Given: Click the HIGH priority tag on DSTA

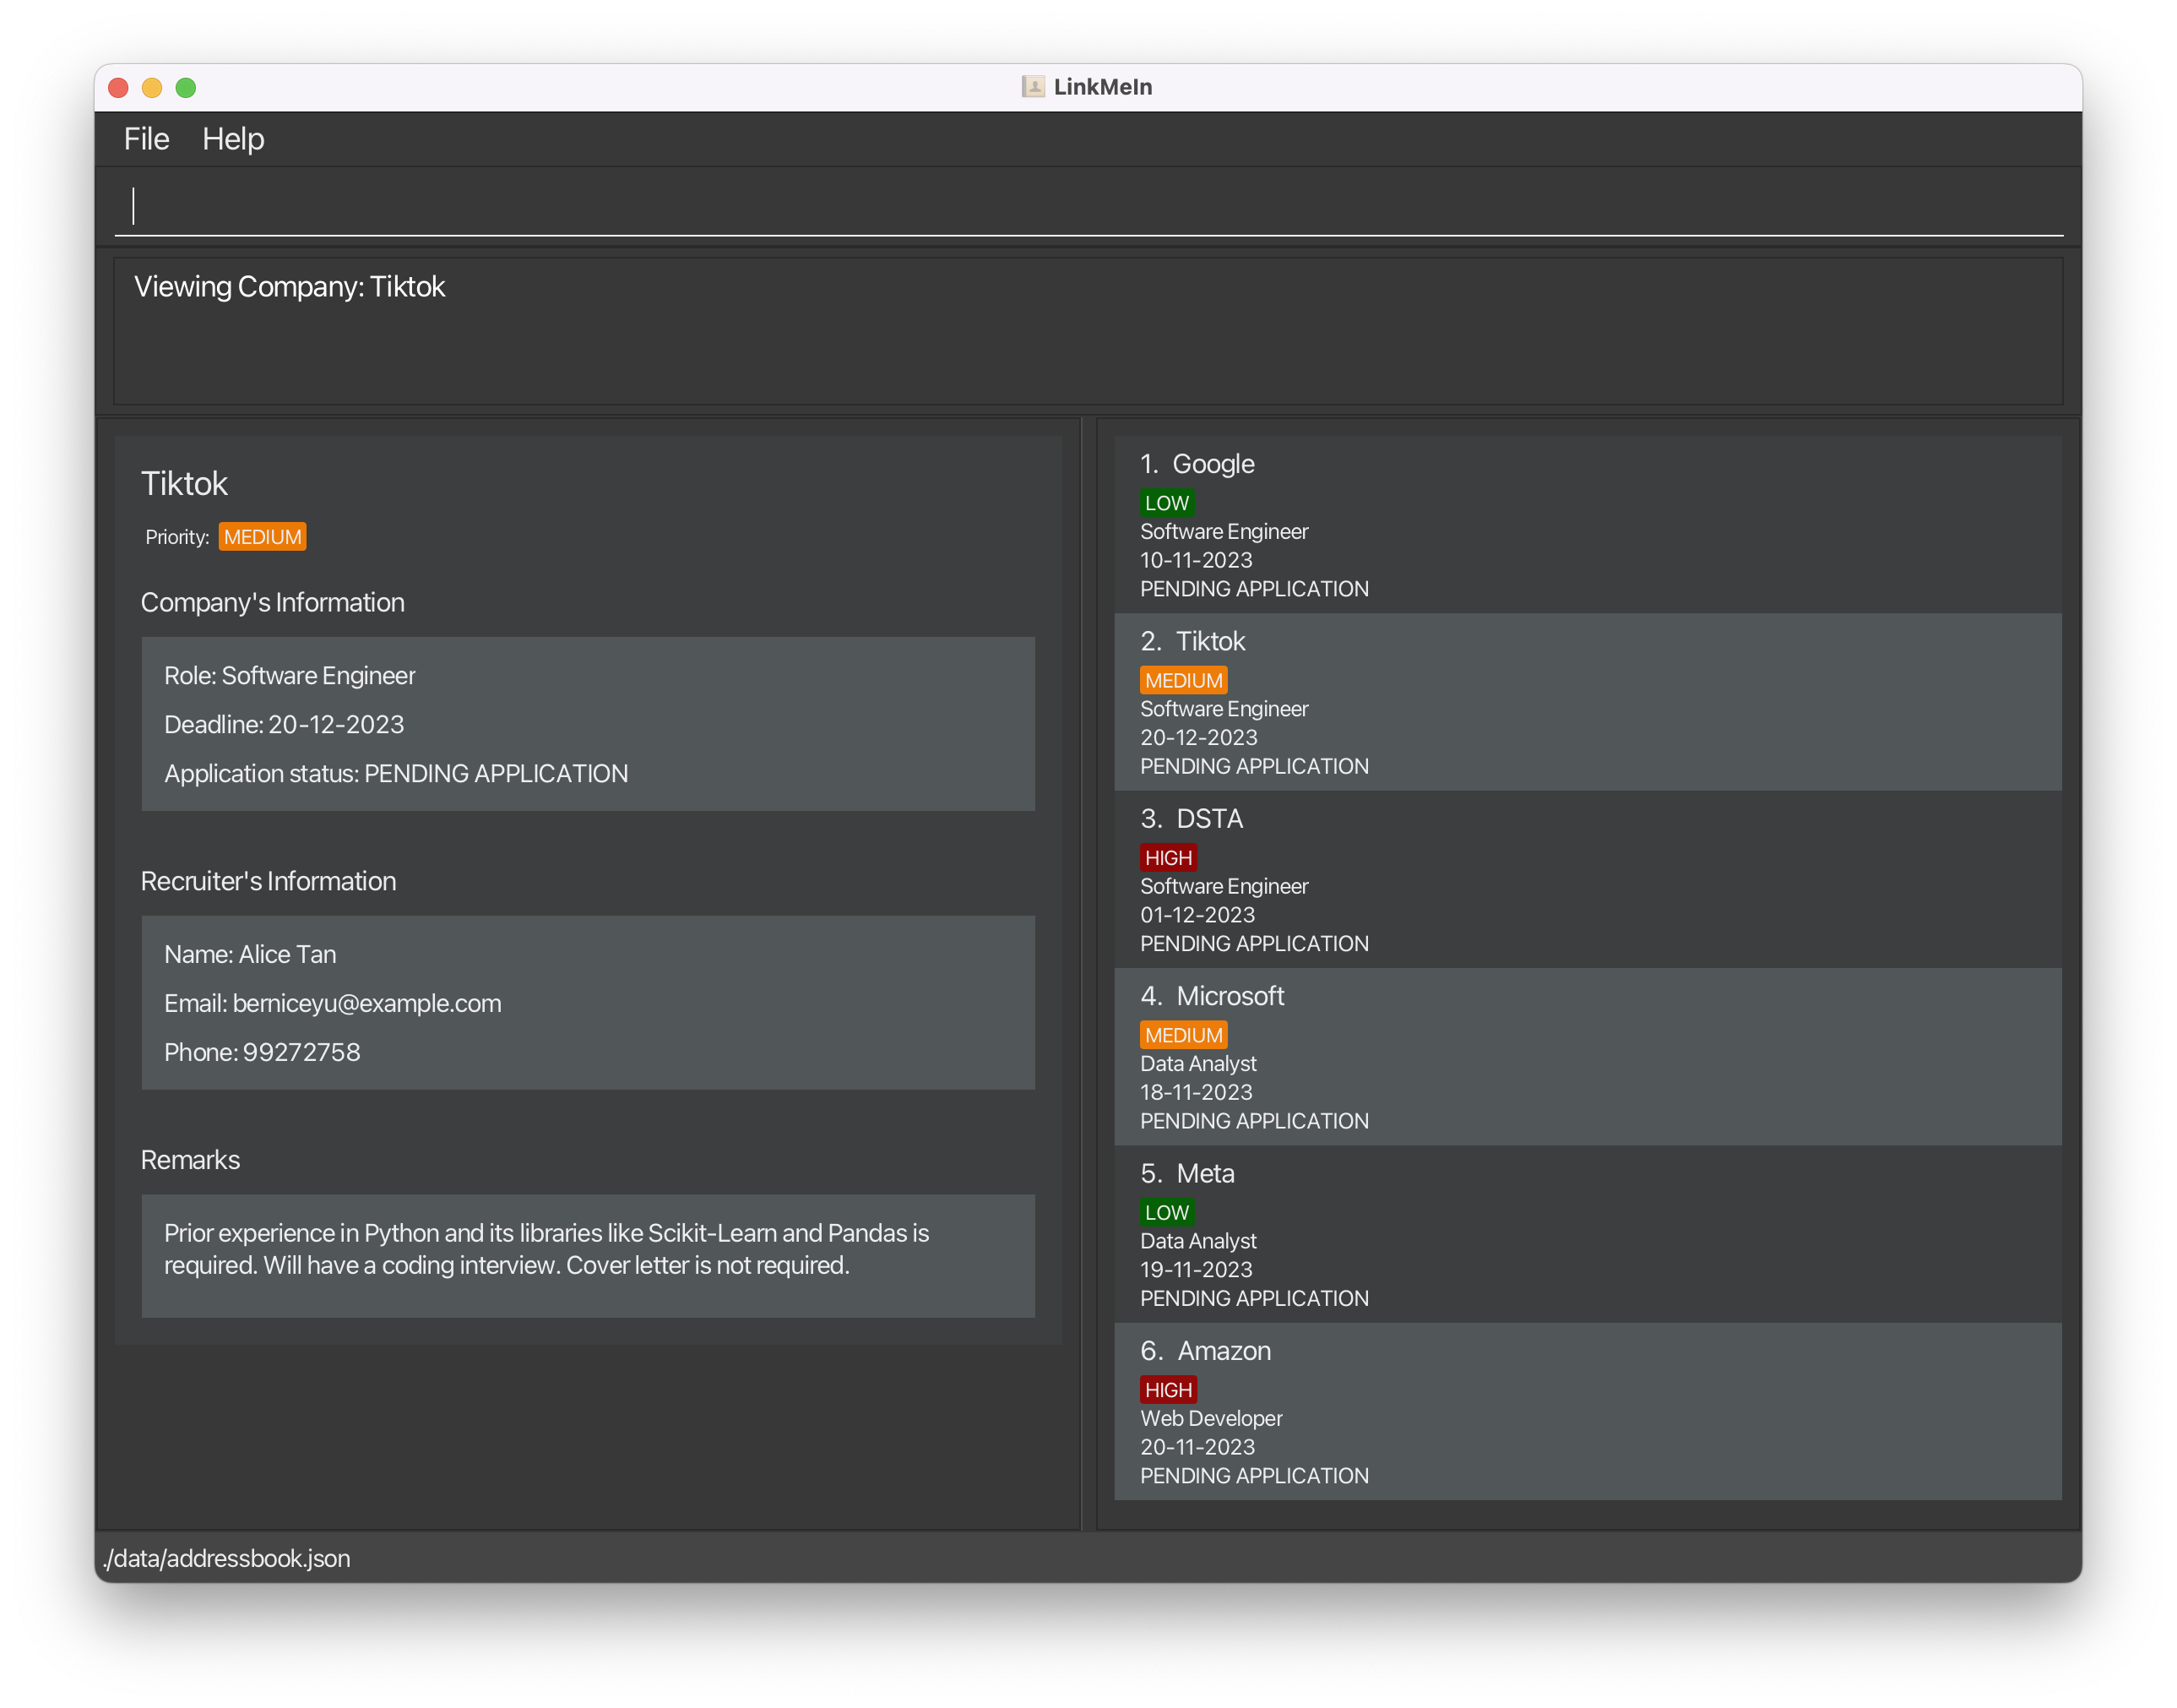Looking at the screenshot, I should [1168, 858].
